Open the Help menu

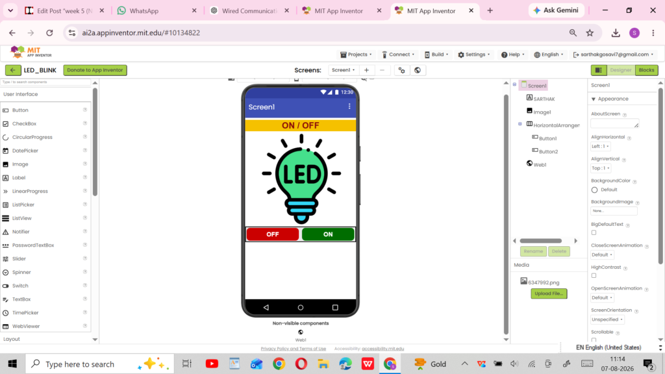pos(513,55)
